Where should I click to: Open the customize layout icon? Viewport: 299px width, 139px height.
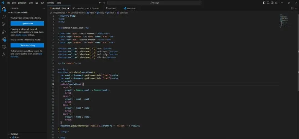pos(276,3)
